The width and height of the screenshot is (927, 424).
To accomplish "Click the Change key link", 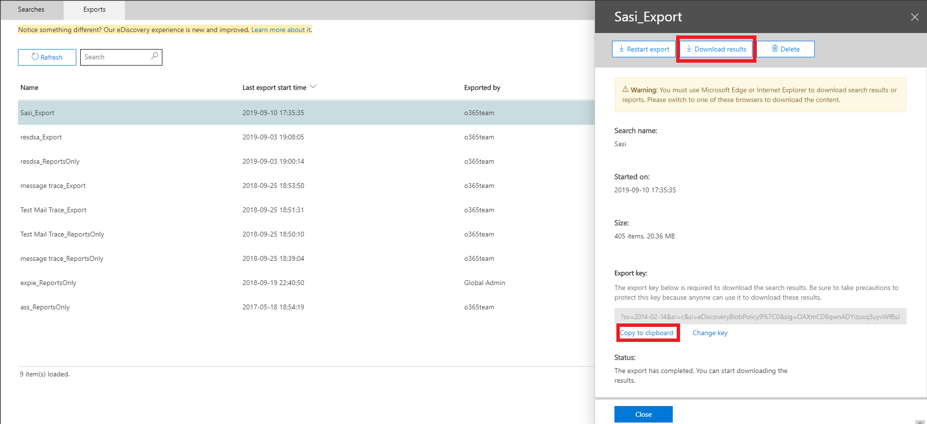I will (710, 333).
